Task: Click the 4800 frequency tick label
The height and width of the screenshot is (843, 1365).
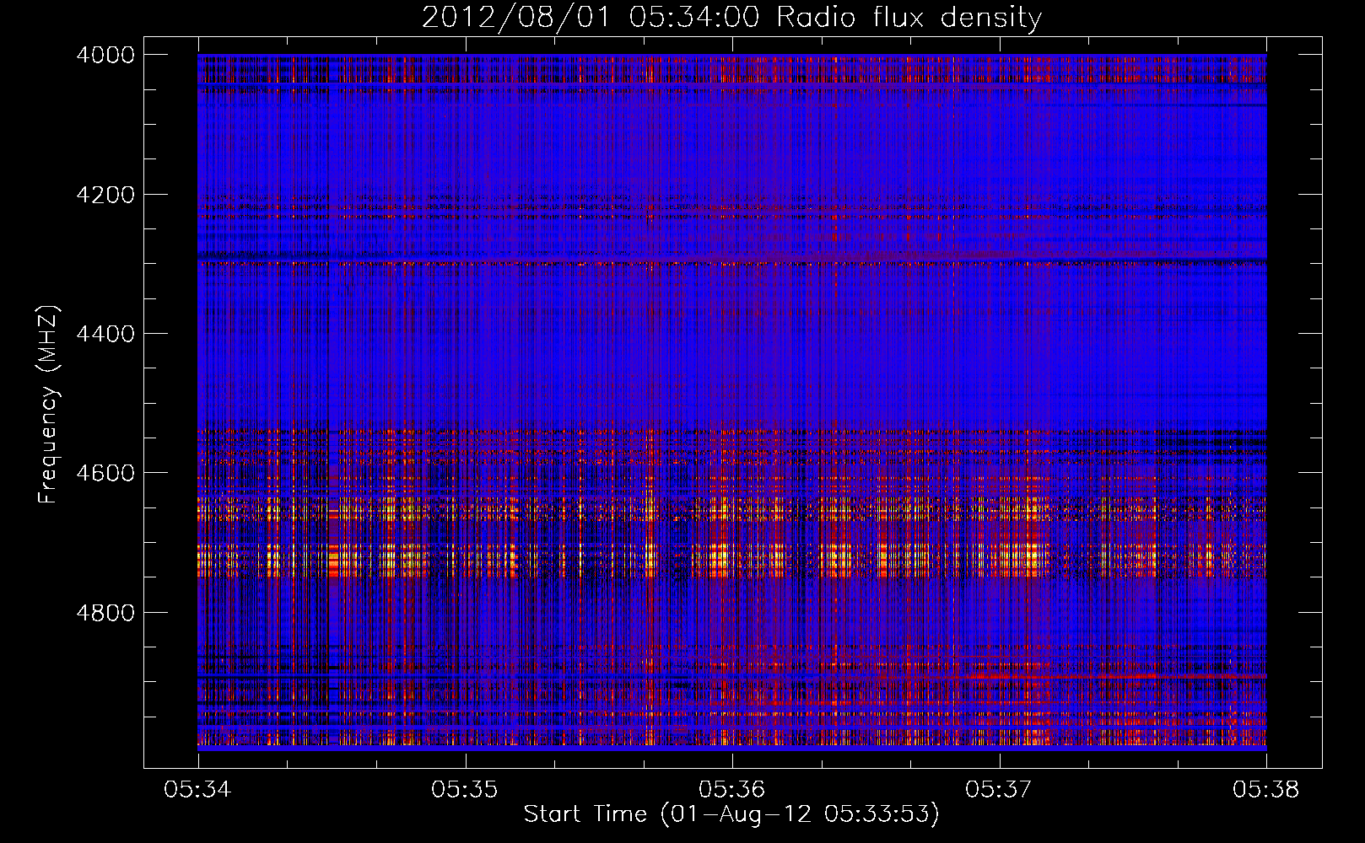Action: [x=105, y=613]
